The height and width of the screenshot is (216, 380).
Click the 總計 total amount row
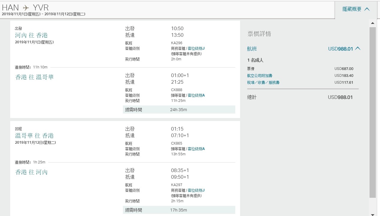click(300, 97)
